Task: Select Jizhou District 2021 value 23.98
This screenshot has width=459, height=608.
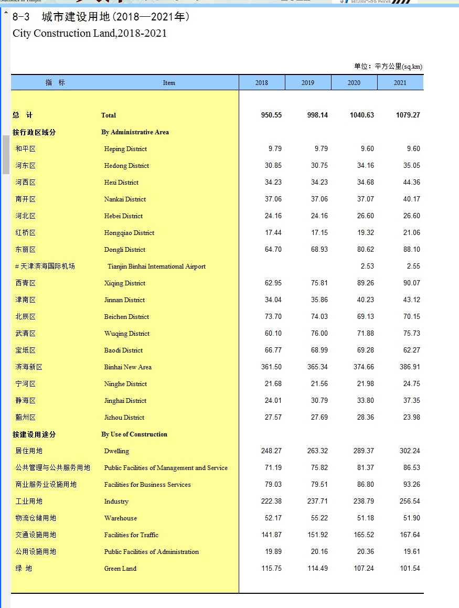Action: point(411,417)
